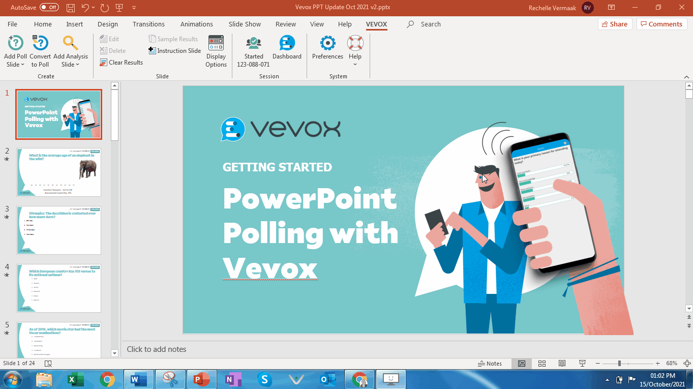This screenshot has height=389, width=693.
Task: Open the Animations tab
Action: [196, 24]
